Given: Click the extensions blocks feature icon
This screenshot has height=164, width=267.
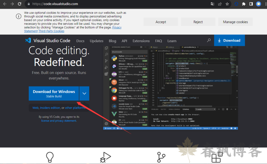Looking at the screenshot, I should coord(217,157).
